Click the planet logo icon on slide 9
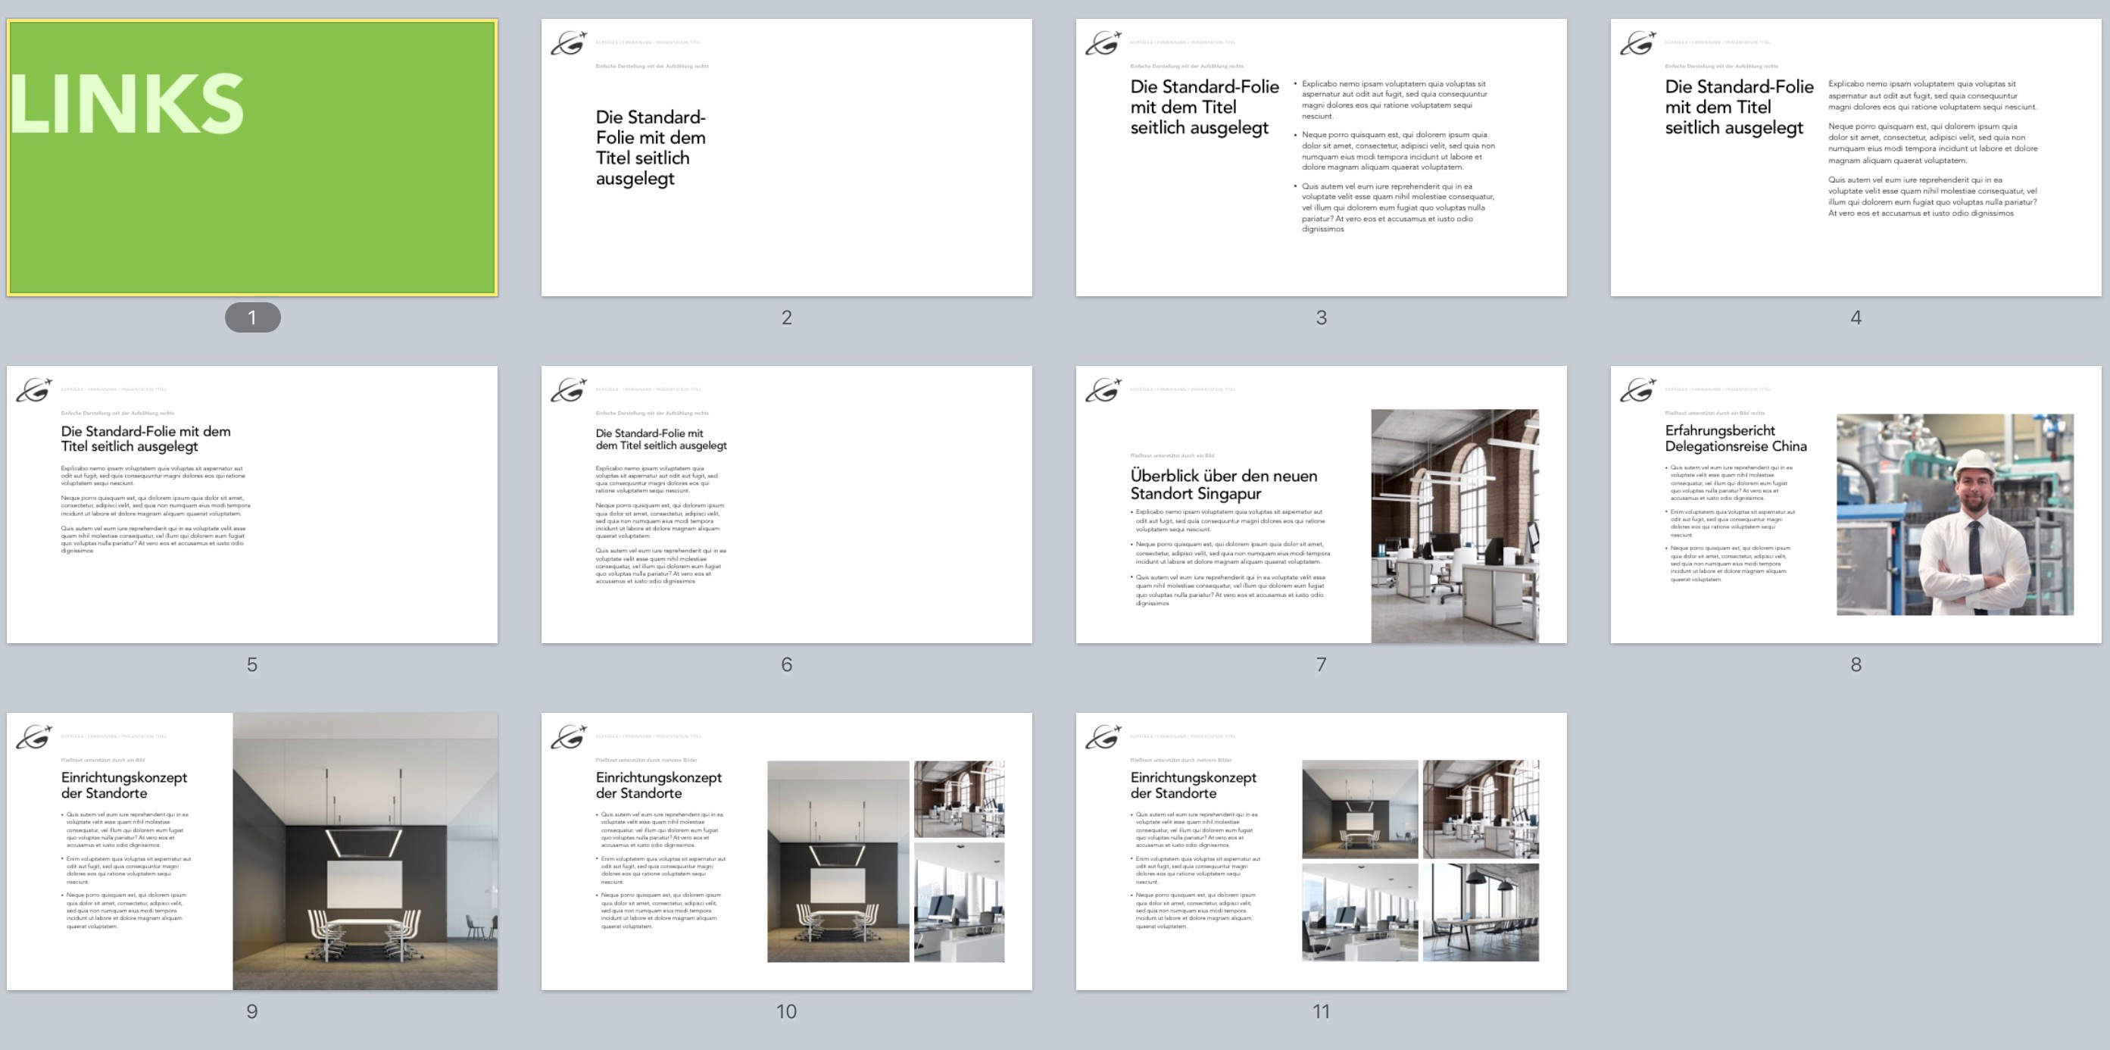 [x=33, y=736]
